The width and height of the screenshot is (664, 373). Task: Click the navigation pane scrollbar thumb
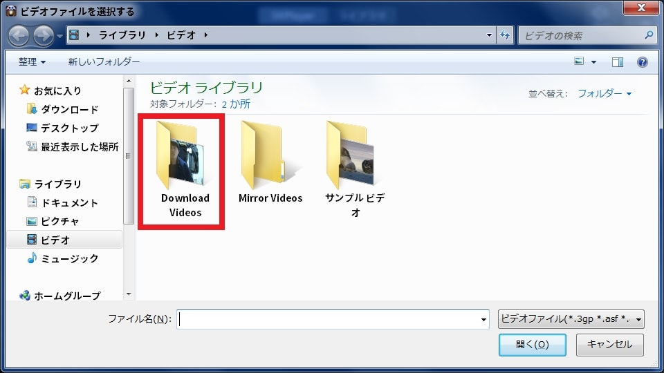click(x=129, y=156)
